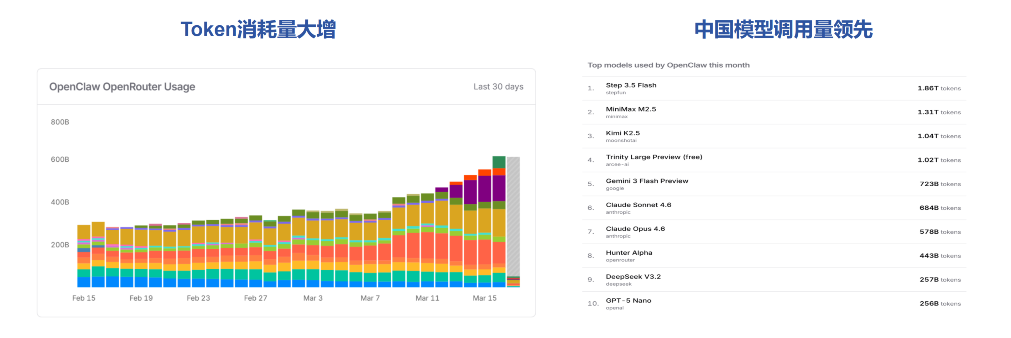Select the "Feb 23" date label
Screen dimensions: 1011x338
tap(198, 298)
